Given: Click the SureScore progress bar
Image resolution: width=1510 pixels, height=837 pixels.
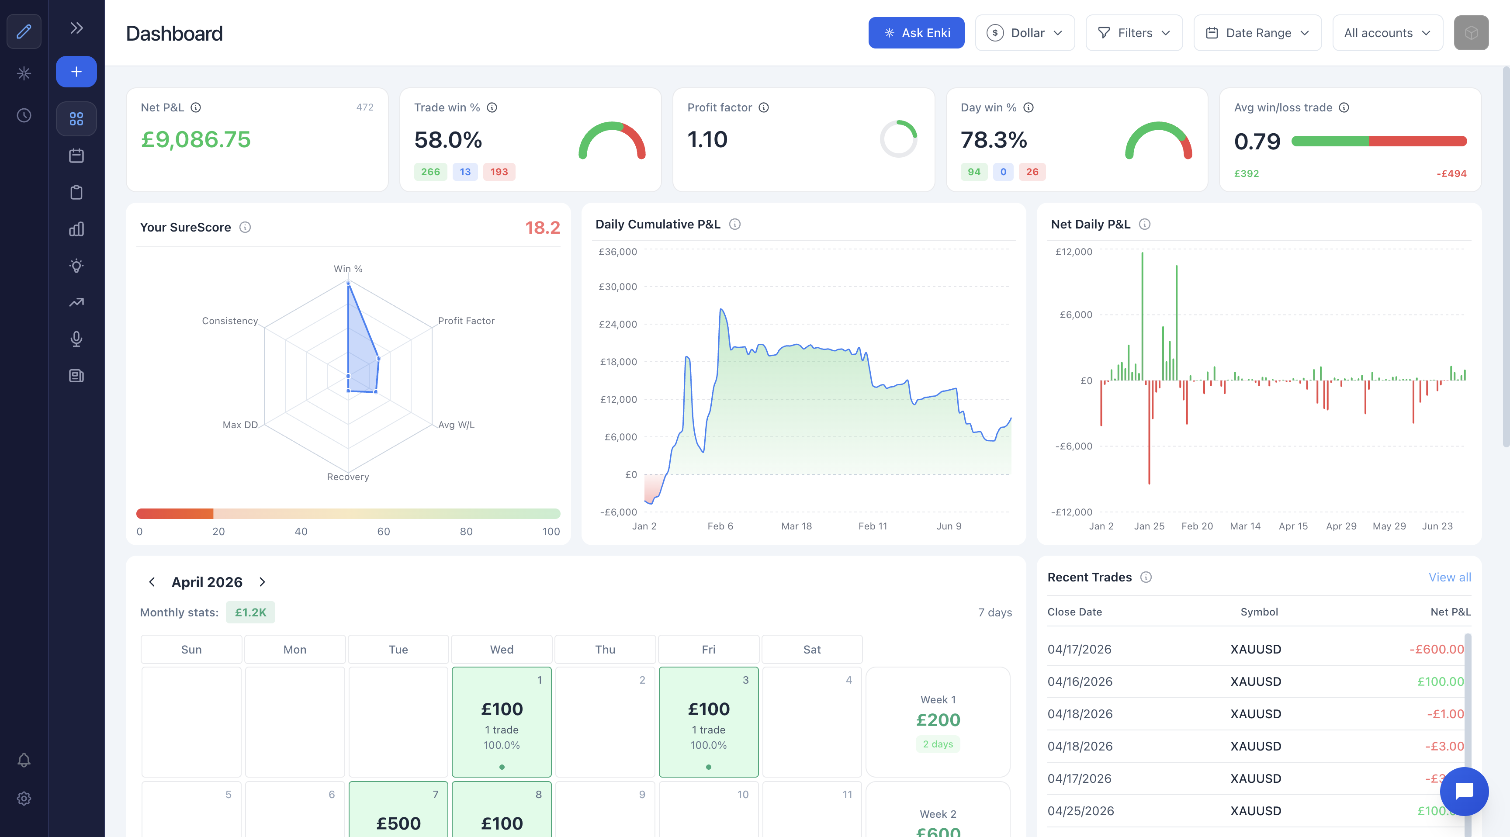Looking at the screenshot, I should 348,514.
